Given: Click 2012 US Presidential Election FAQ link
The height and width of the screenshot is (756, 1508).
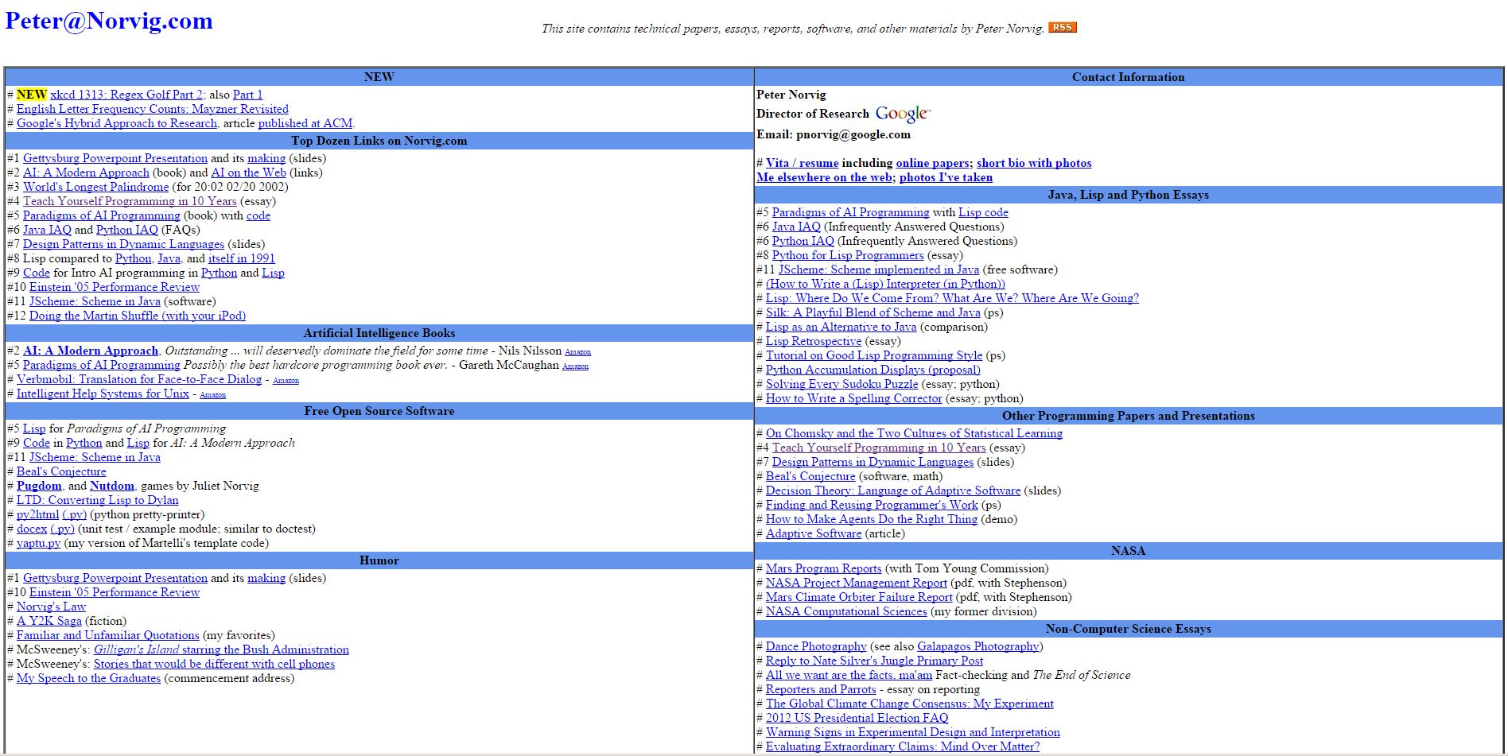Looking at the screenshot, I should click(857, 718).
